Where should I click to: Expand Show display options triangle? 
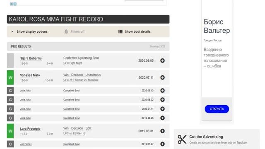[12, 31]
